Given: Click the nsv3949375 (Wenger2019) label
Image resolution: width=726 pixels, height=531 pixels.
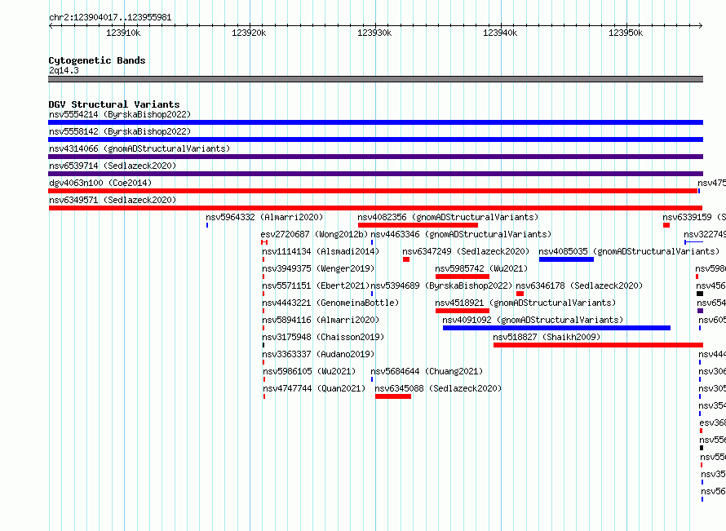Looking at the screenshot, I should click(x=319, y=268).
